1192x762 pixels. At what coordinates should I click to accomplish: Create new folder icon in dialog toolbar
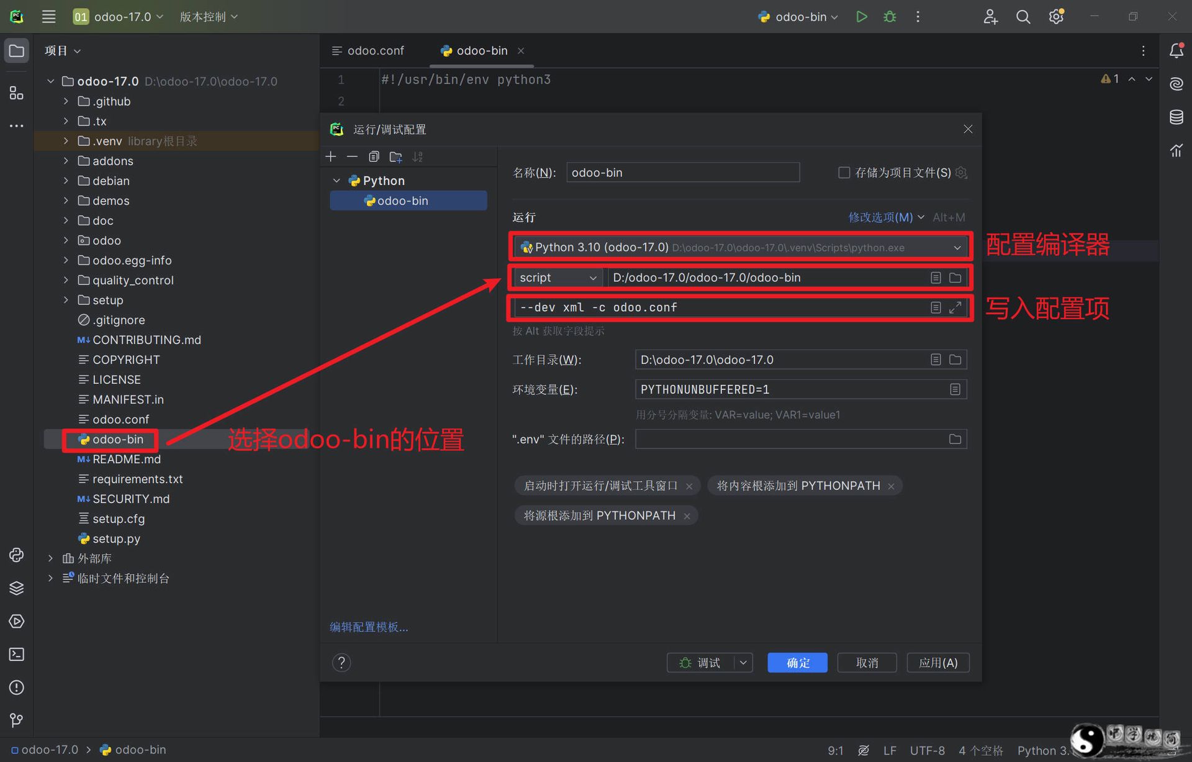(x=395, y=156)
